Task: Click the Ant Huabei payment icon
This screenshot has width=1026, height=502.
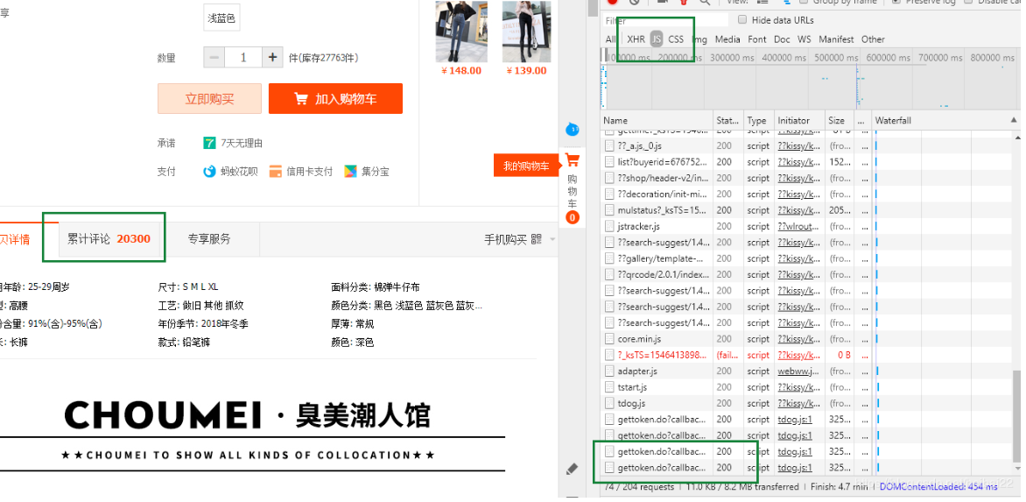Action: 210,172
